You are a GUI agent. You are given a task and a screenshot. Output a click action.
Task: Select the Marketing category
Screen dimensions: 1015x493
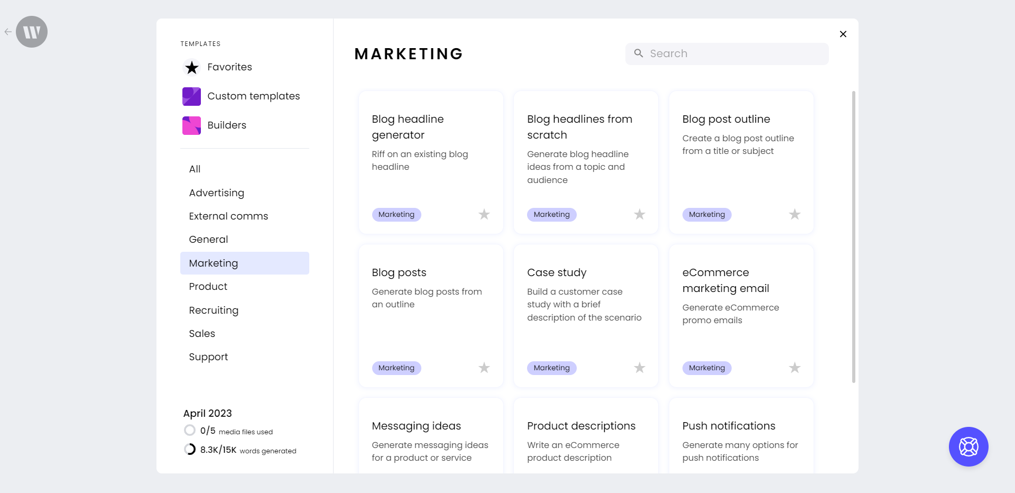245,263
